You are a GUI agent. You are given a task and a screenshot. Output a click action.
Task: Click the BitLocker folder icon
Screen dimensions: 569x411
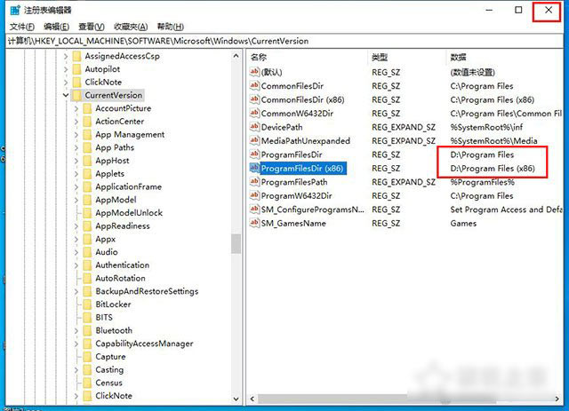(87, 304)
